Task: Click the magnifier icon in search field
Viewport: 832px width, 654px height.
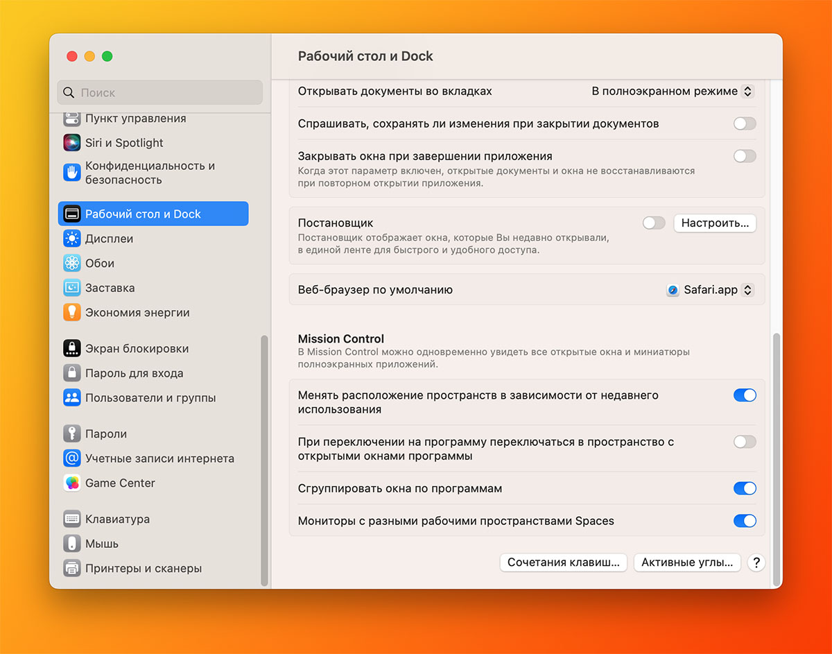Action: (x=69, y=92)
